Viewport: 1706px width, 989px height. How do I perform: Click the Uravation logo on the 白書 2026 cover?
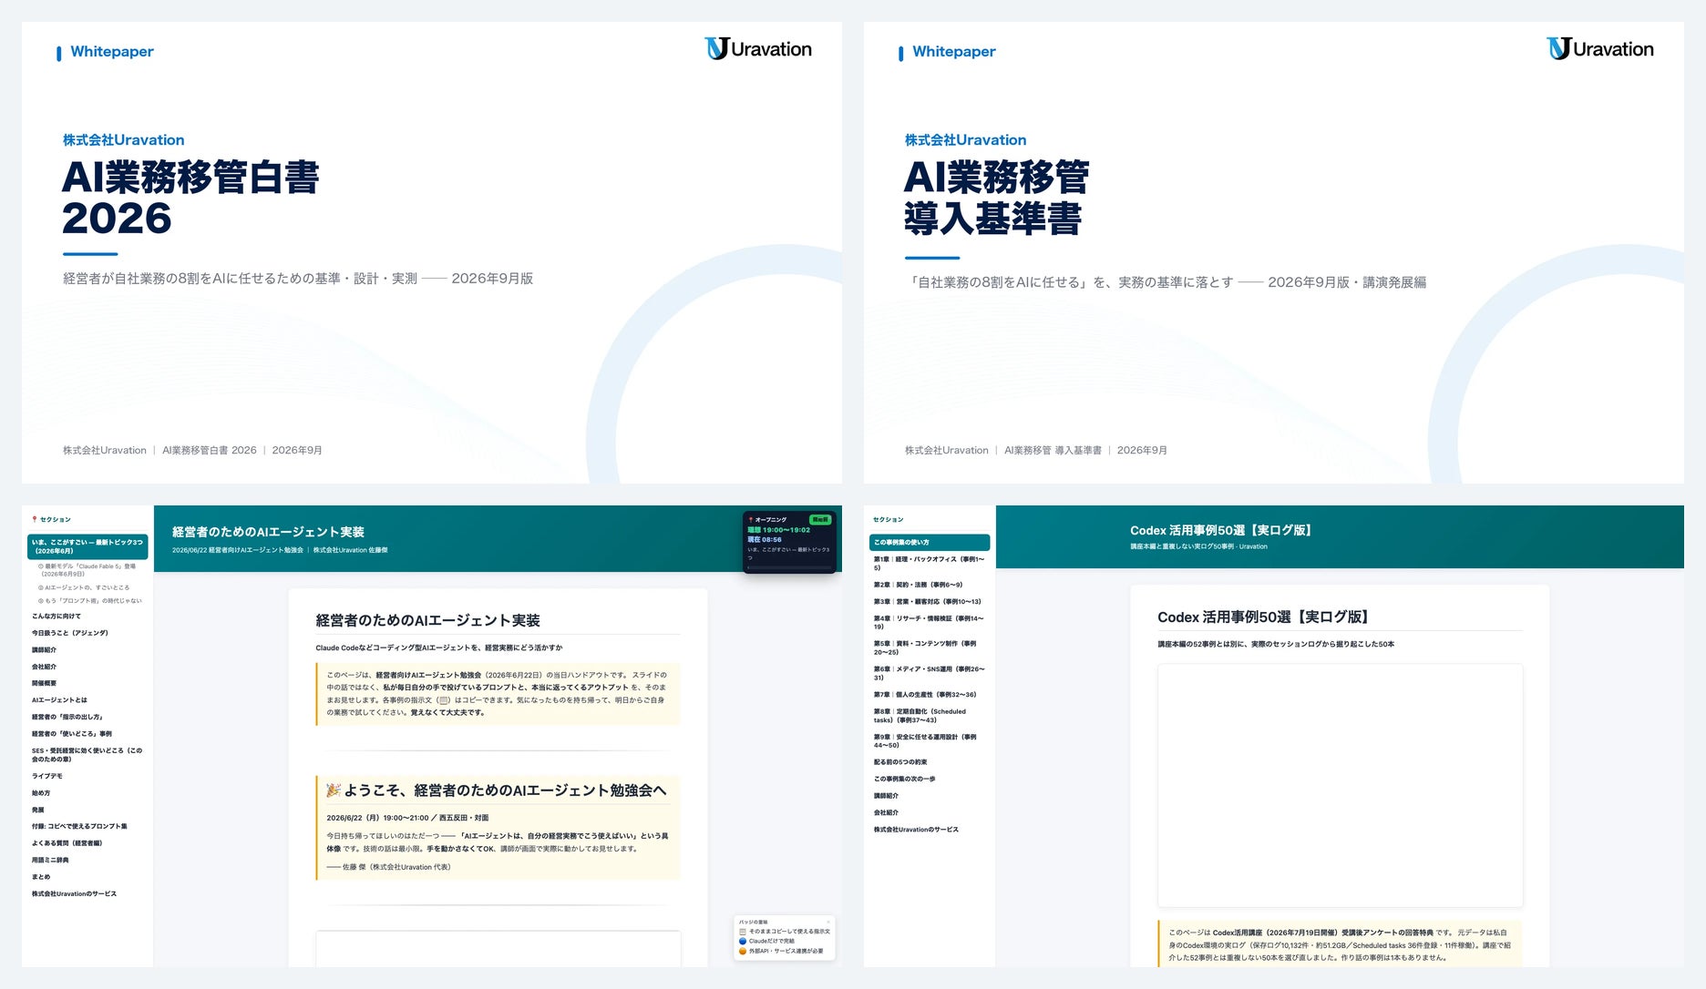(x=758, y=49)
